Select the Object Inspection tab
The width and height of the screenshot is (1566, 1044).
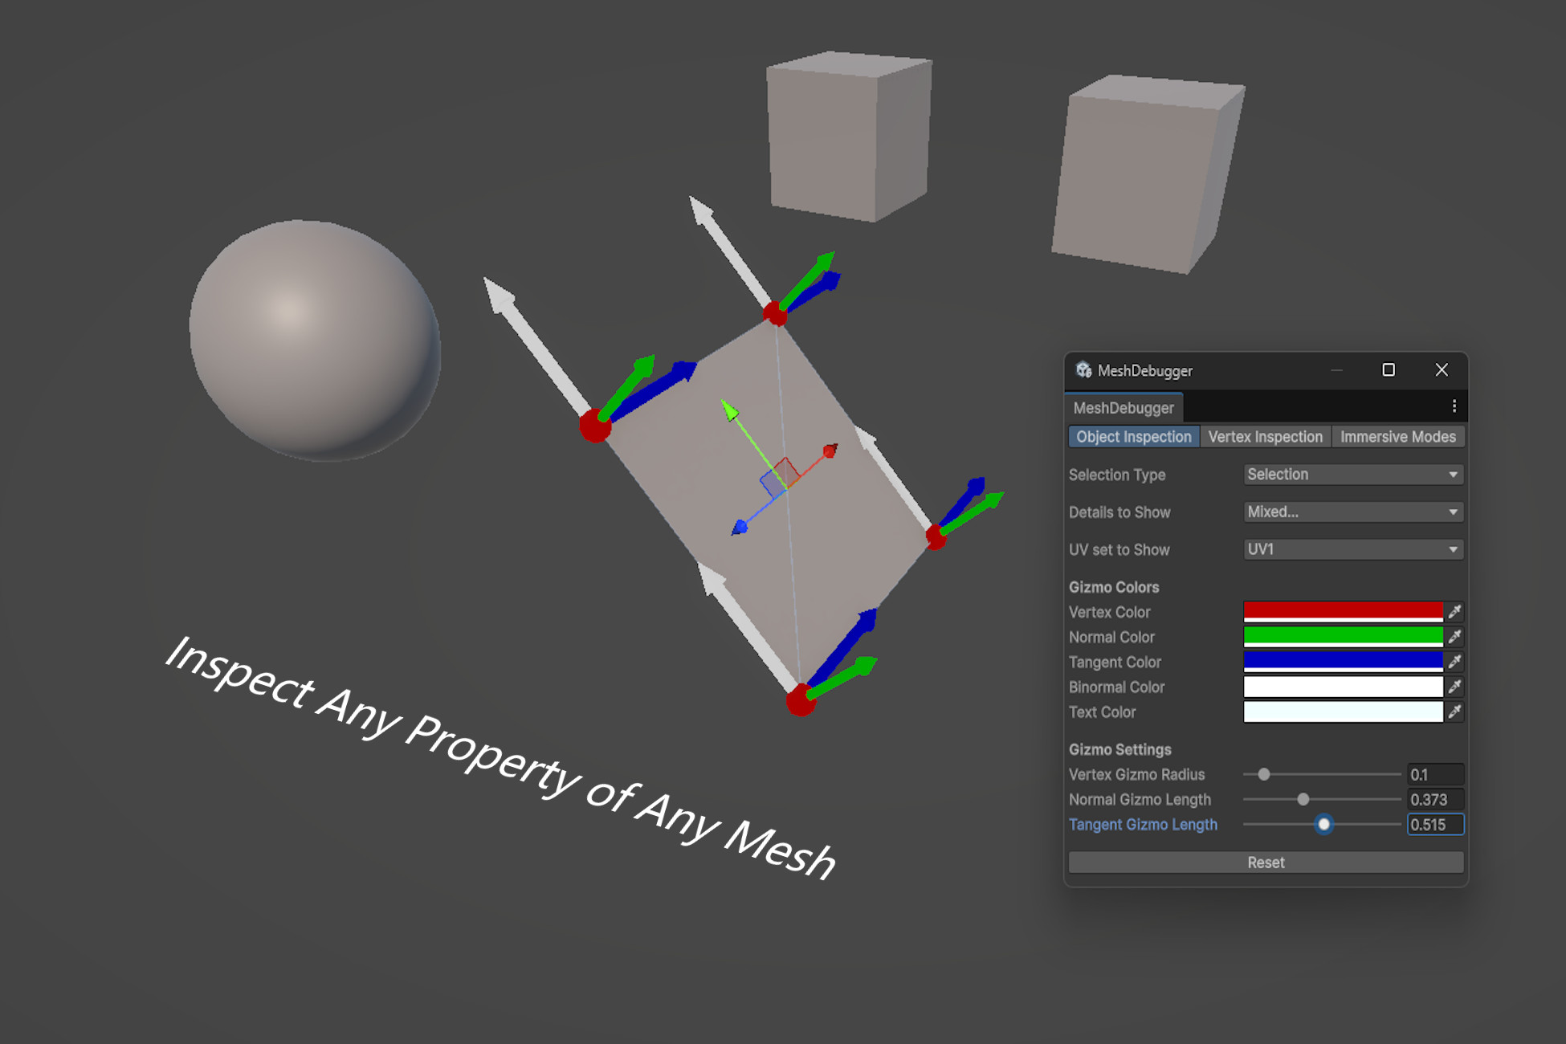coord(1133,436)
